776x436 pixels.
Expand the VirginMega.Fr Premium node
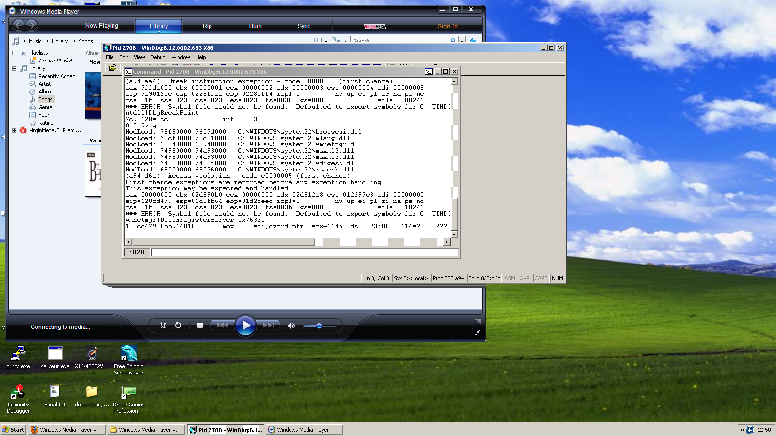(15, 130)
